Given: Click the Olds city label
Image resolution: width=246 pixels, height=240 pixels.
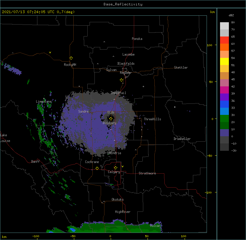Looking at the screenshot, I should 111,112.
